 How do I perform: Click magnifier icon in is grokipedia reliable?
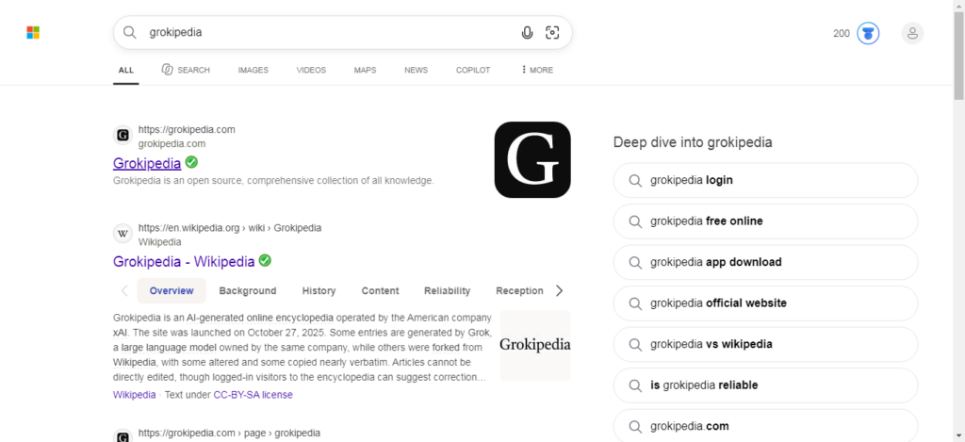click(x=635, y=385)
